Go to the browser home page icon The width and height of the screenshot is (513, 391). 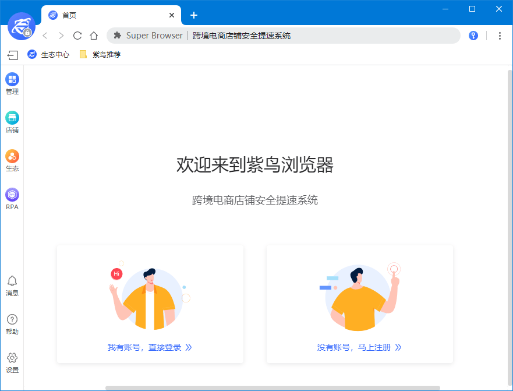click(x=94, y=36)
